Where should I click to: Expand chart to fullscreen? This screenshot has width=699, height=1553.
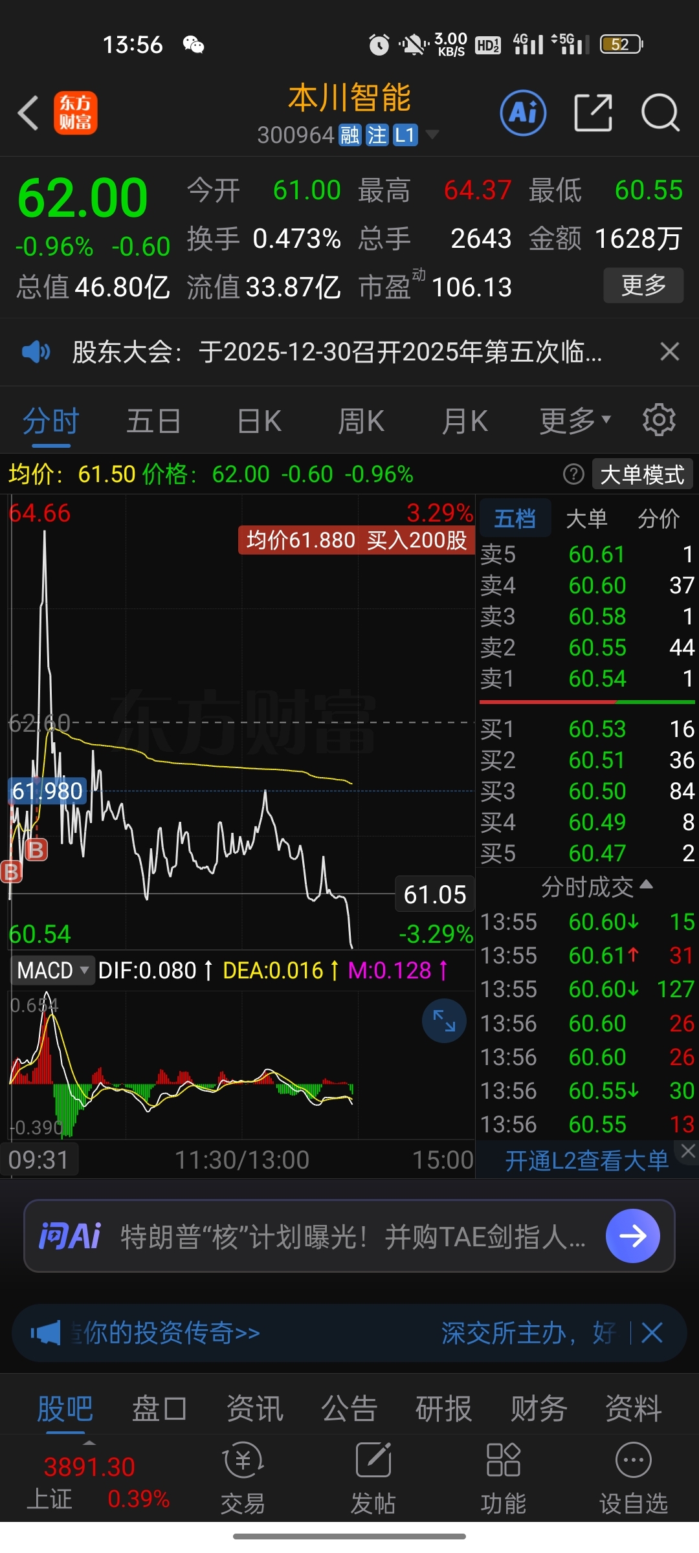tap(444, 1020)
